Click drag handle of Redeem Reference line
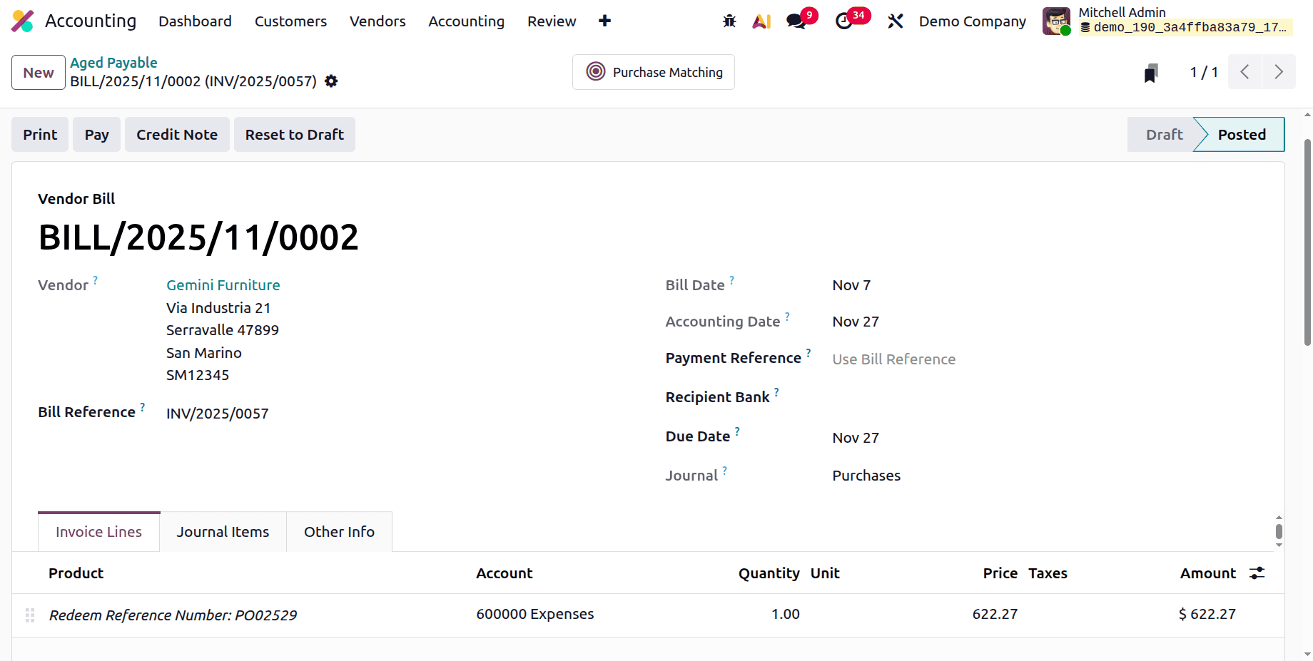The width and height of the screenshot is (1313, 661). point(30,615)
